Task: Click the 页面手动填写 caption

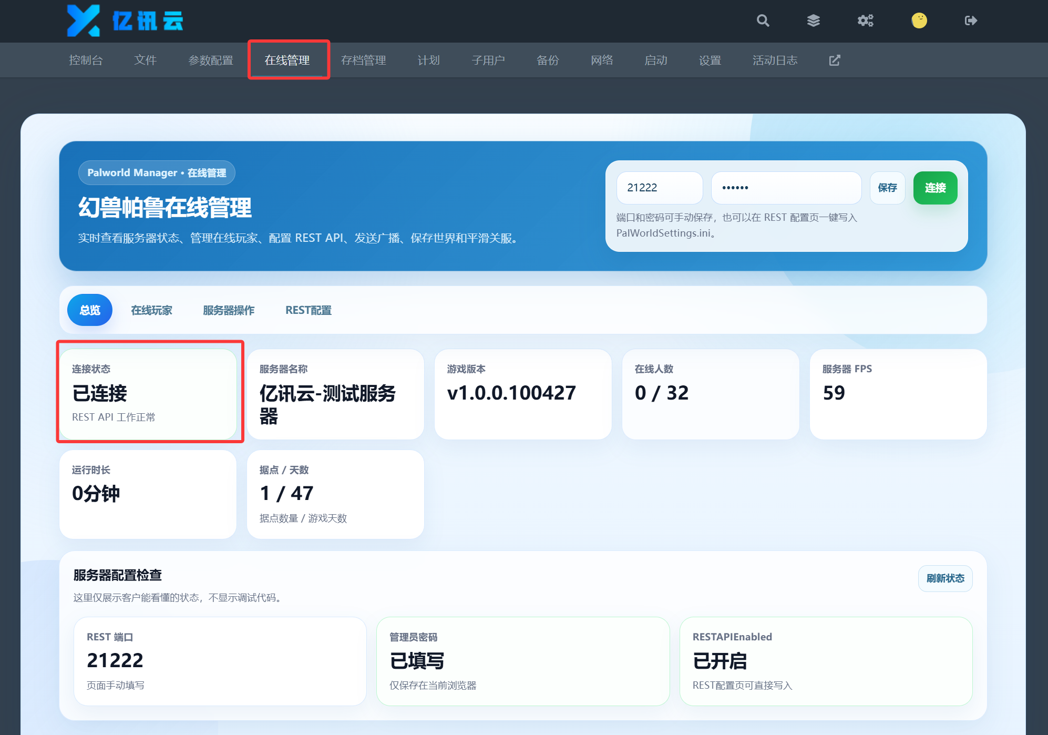Action: 116,686
